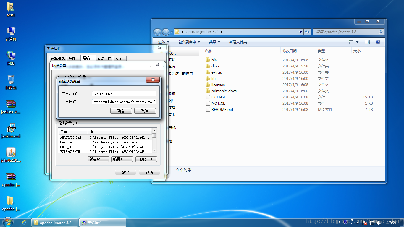Screen dimensions: 404x227
Task: Open the Windows Start menu orb
Action: tap(7, 222)
